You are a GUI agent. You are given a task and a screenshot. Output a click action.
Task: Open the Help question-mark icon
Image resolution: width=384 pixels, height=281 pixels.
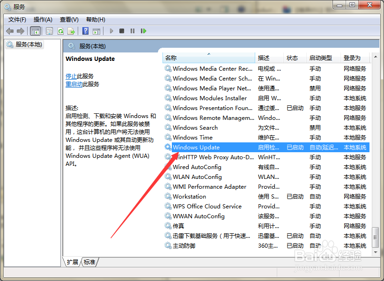pyautogui.click(x=86, y=31)
